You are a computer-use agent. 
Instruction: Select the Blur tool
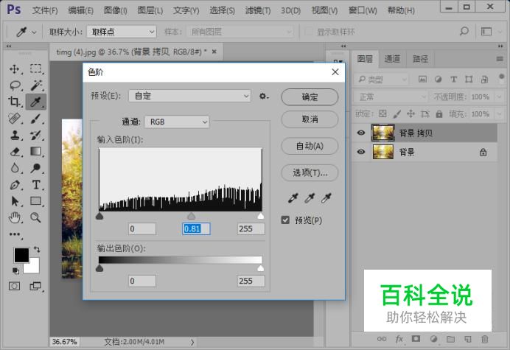tap(15, 168)
